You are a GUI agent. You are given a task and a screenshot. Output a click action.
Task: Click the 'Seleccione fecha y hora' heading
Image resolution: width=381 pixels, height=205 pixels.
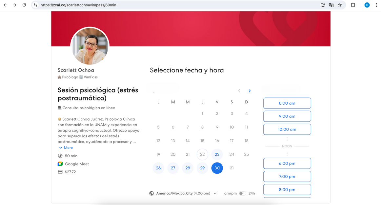point(187,70)
